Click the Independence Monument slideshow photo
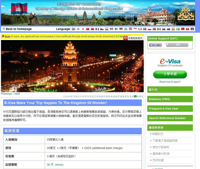Viewport: 200px width, 169px height. pyautogui.click(x=72, y=66)
